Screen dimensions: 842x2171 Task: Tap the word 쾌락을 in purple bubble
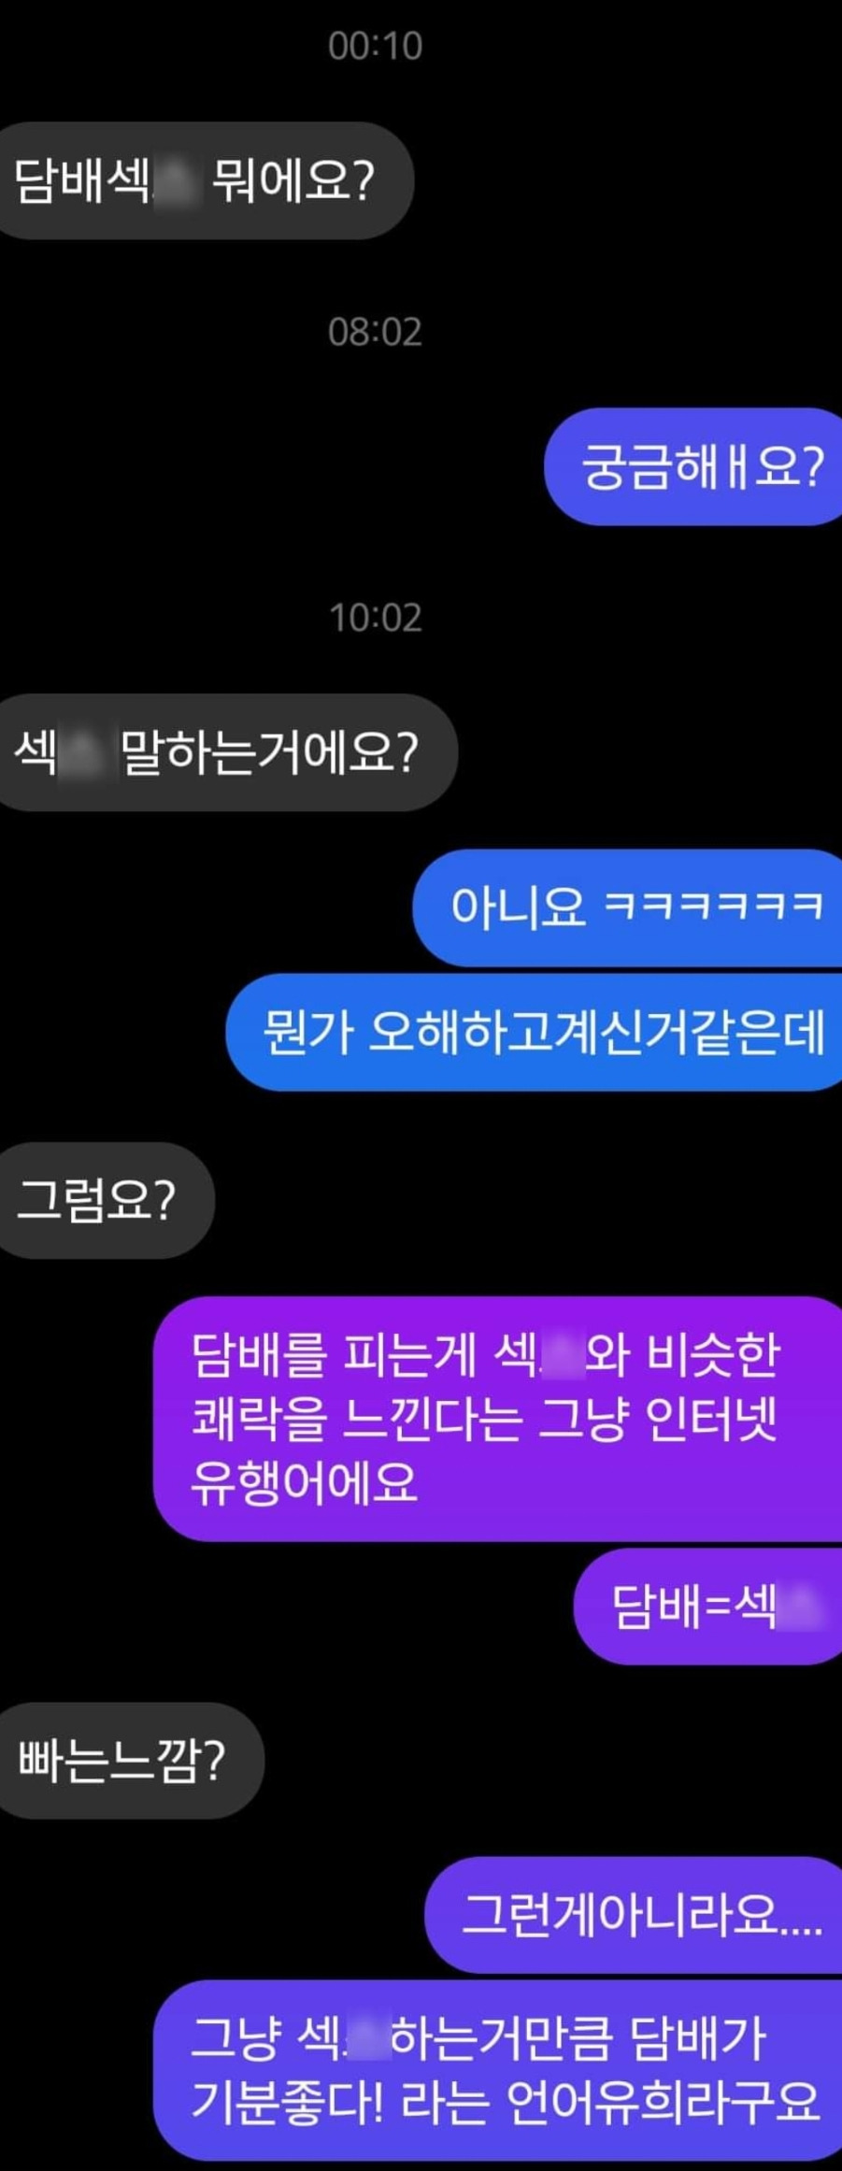[261, 1419]
